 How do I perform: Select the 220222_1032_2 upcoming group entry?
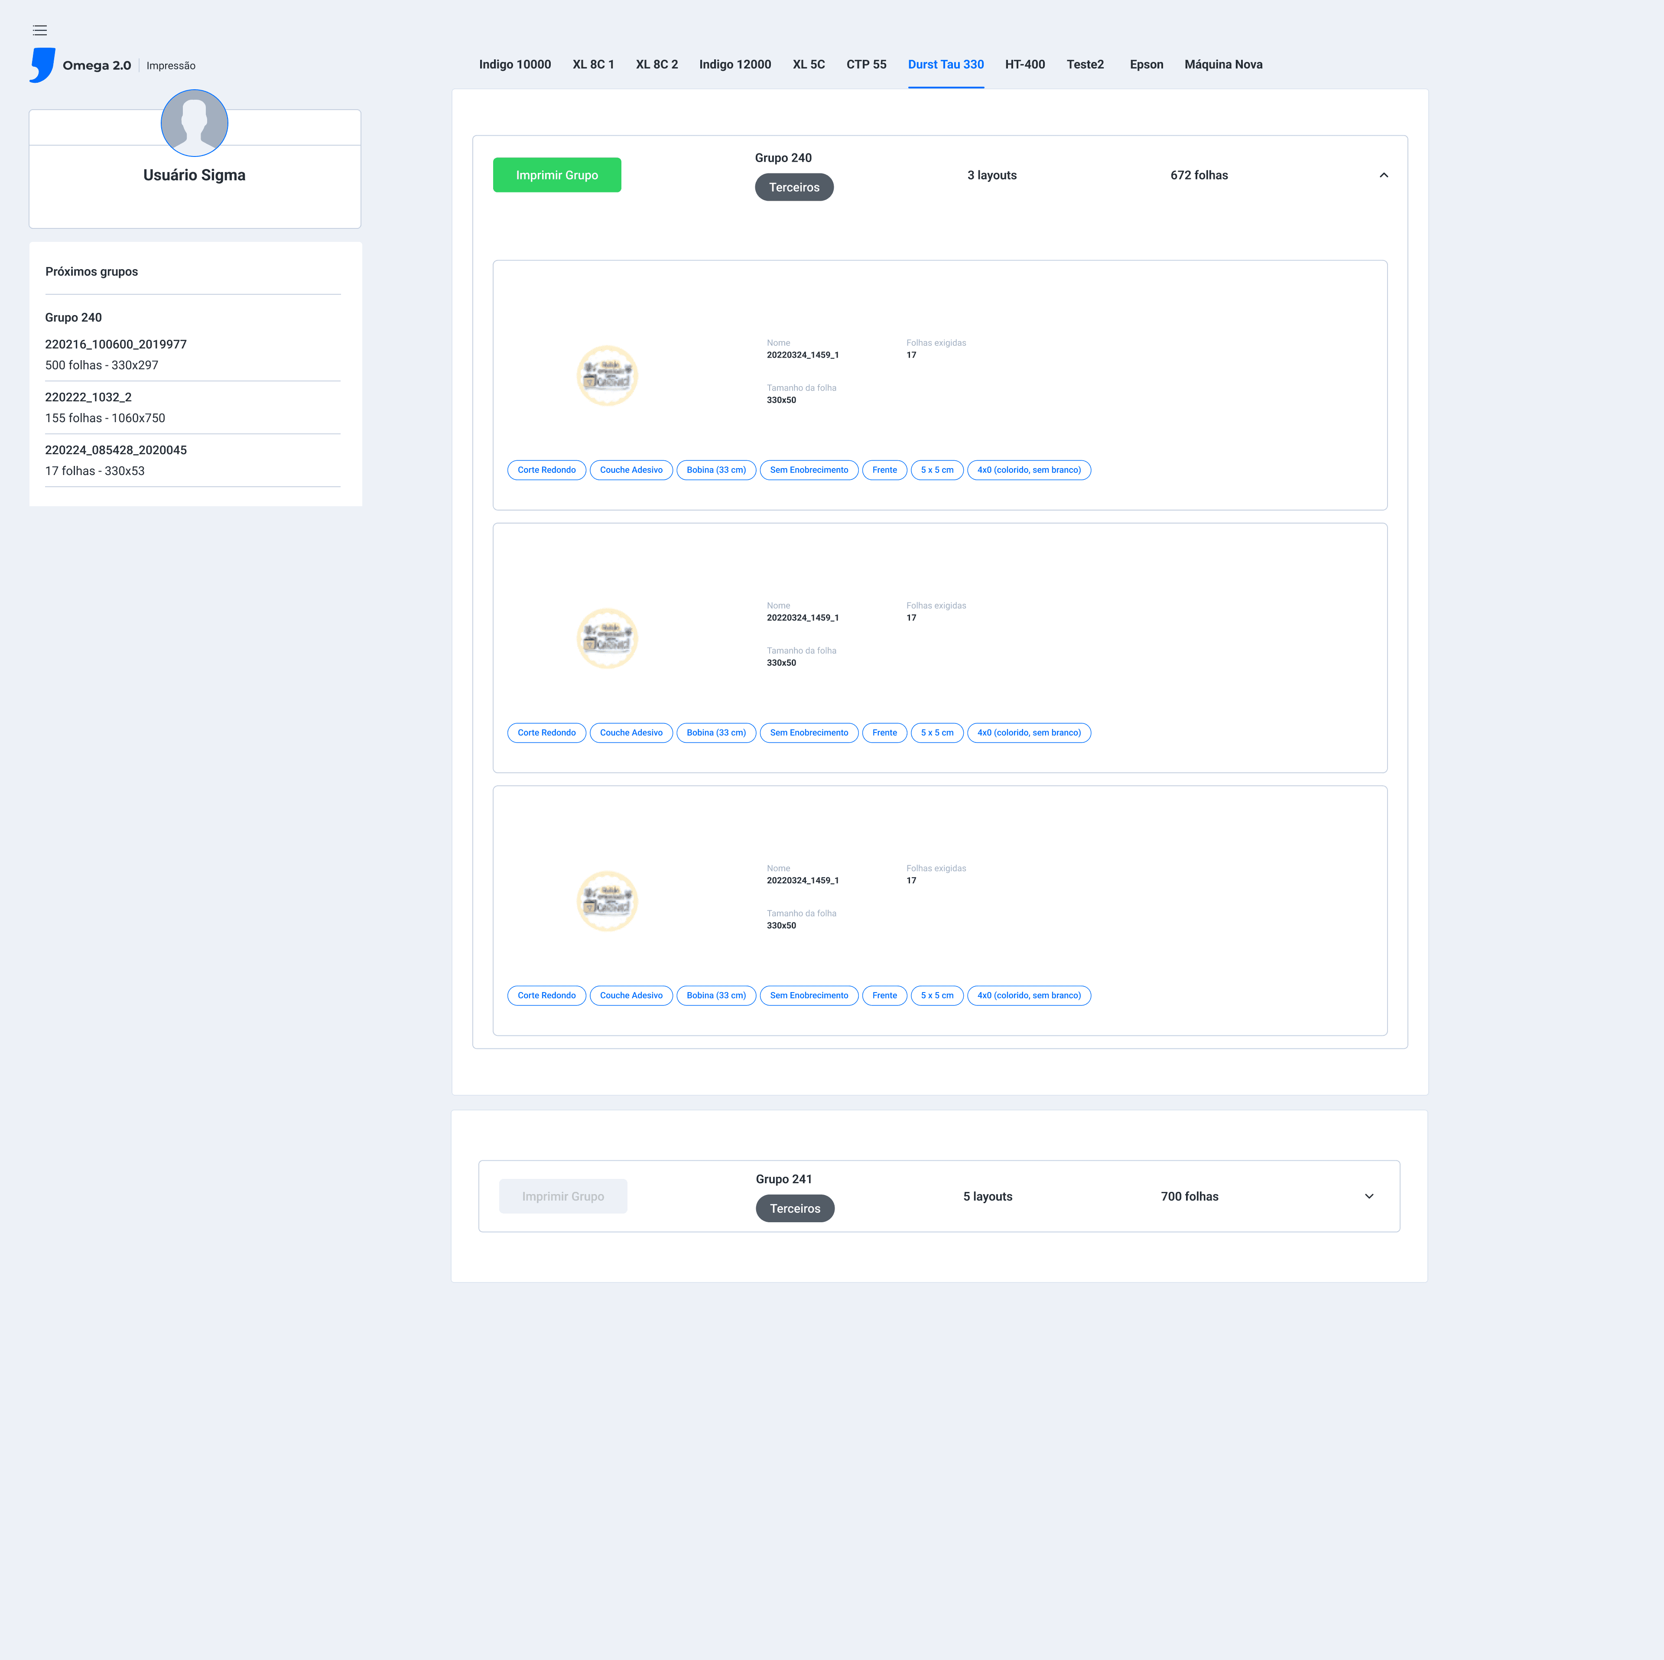(88, 397)
